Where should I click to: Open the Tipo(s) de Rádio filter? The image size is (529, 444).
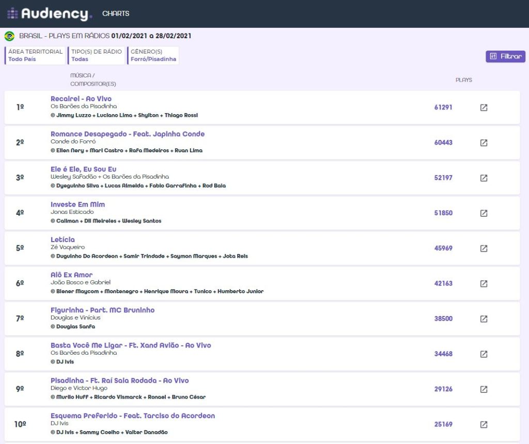tap(97, 55)
